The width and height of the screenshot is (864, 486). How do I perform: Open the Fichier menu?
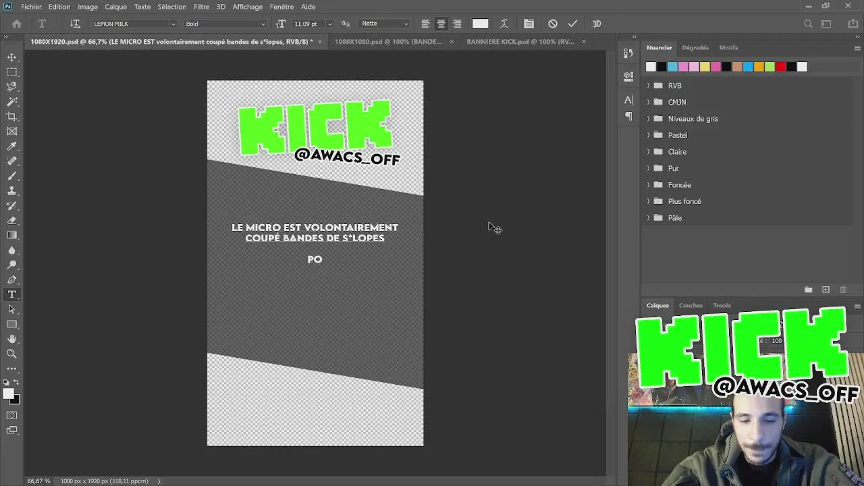[31, 7]
